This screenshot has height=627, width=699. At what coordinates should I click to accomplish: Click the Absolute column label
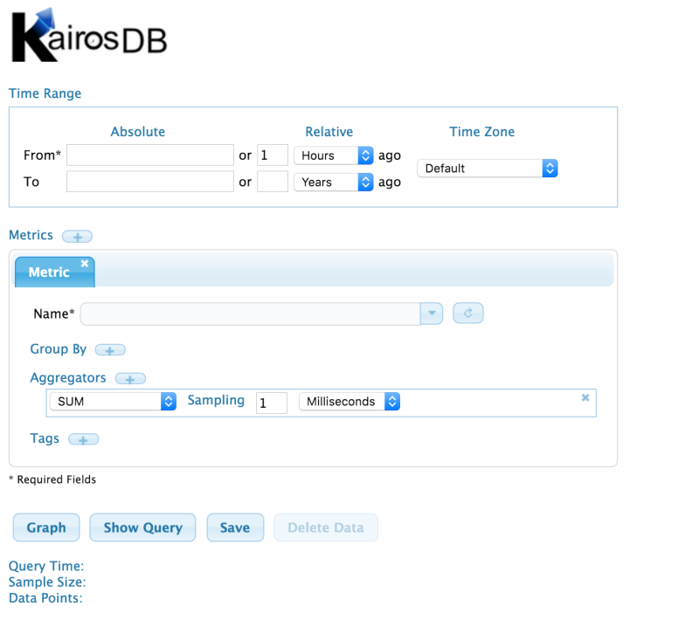[138, 132]
